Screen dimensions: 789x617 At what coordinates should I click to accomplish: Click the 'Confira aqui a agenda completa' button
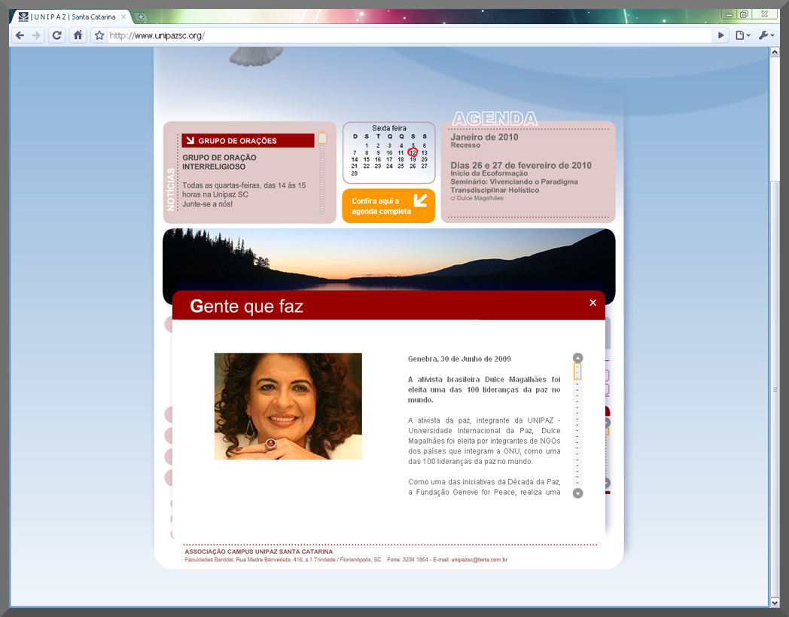pos(388,206)
